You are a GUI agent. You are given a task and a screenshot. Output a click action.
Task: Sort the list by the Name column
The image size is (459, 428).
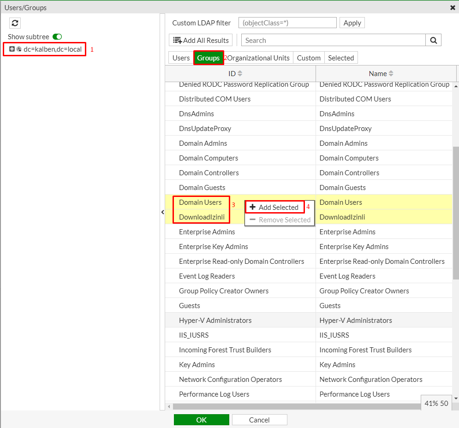point(381,74)
